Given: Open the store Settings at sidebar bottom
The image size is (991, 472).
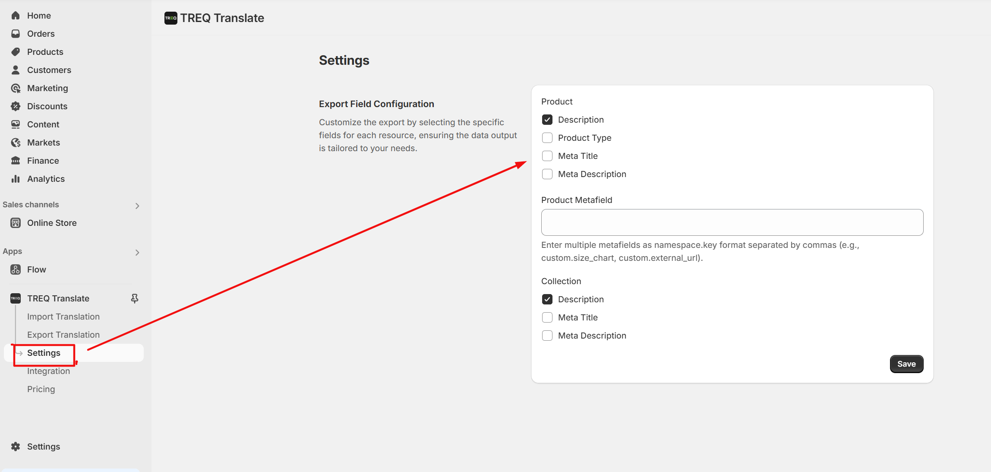Looking at the screenshot, I should (44, 447).
